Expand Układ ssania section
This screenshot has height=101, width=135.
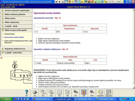click(x=16, y=18)
